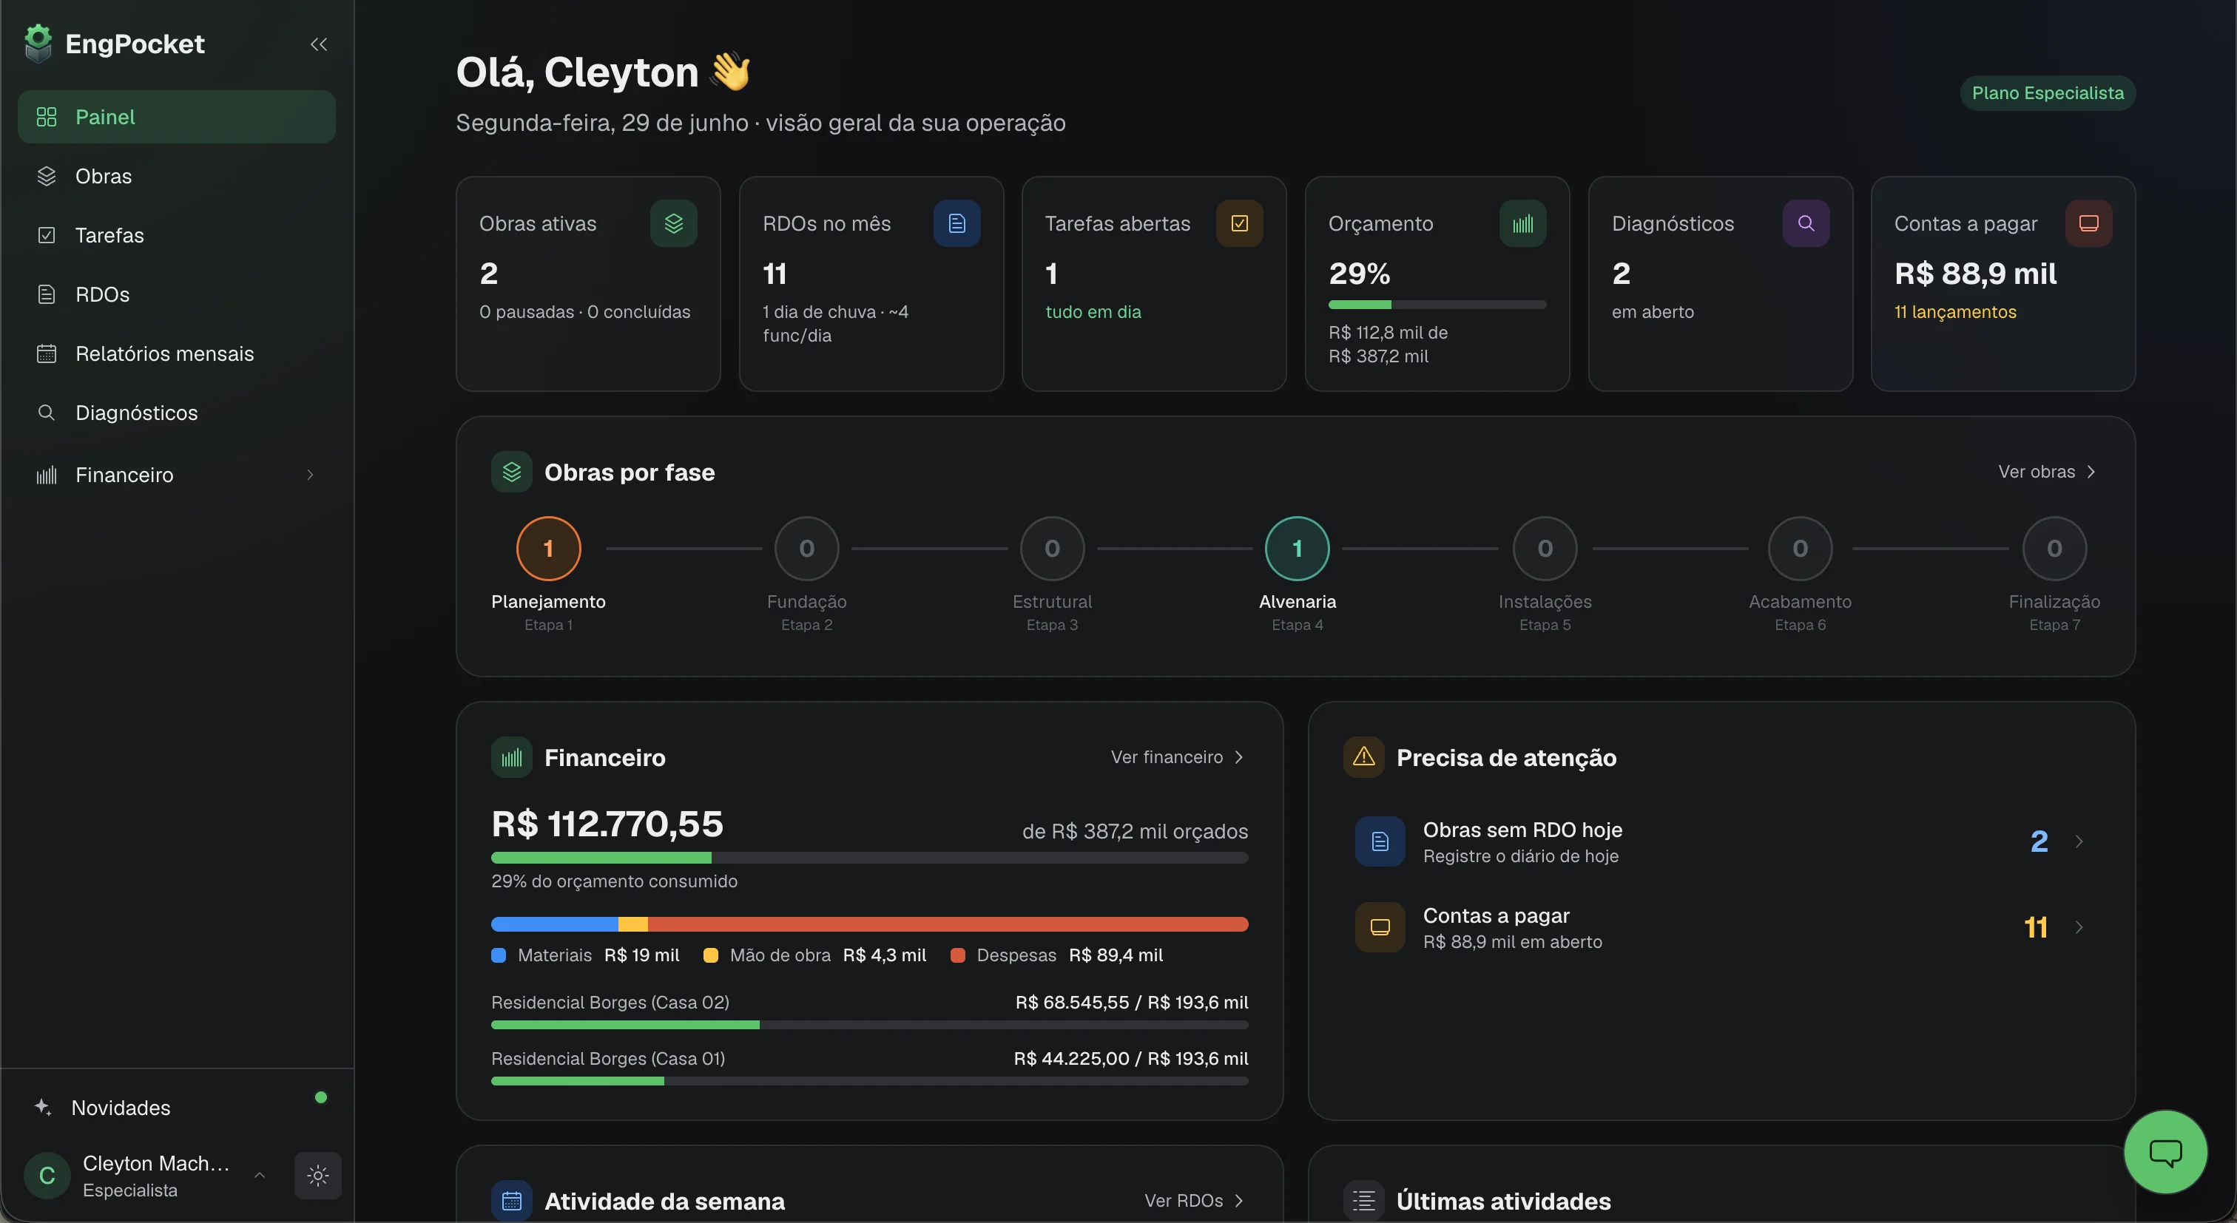Click the user avatar C
Viewport: 2237px width, 1223px height.
coord(47,1175)
